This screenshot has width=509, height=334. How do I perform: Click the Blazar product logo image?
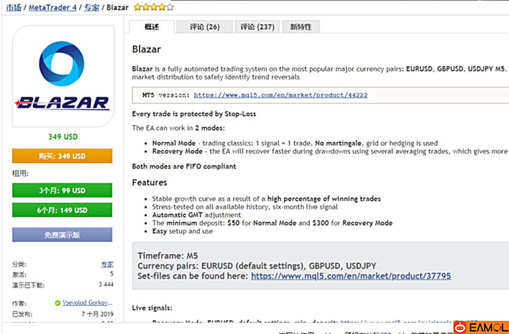pyautogui.click(x=62, y=76)
